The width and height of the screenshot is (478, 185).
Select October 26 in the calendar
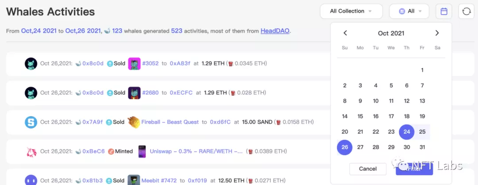[345, 147]
